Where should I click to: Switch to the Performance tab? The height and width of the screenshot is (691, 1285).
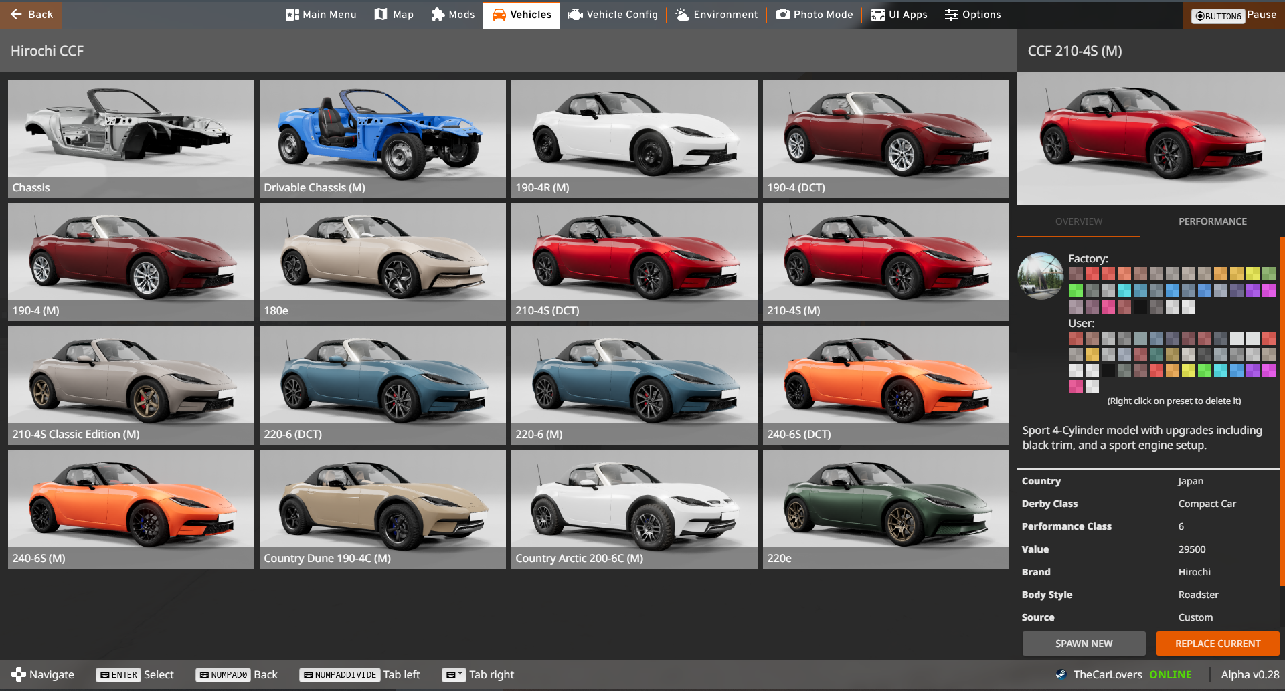tap(1212, 221)
